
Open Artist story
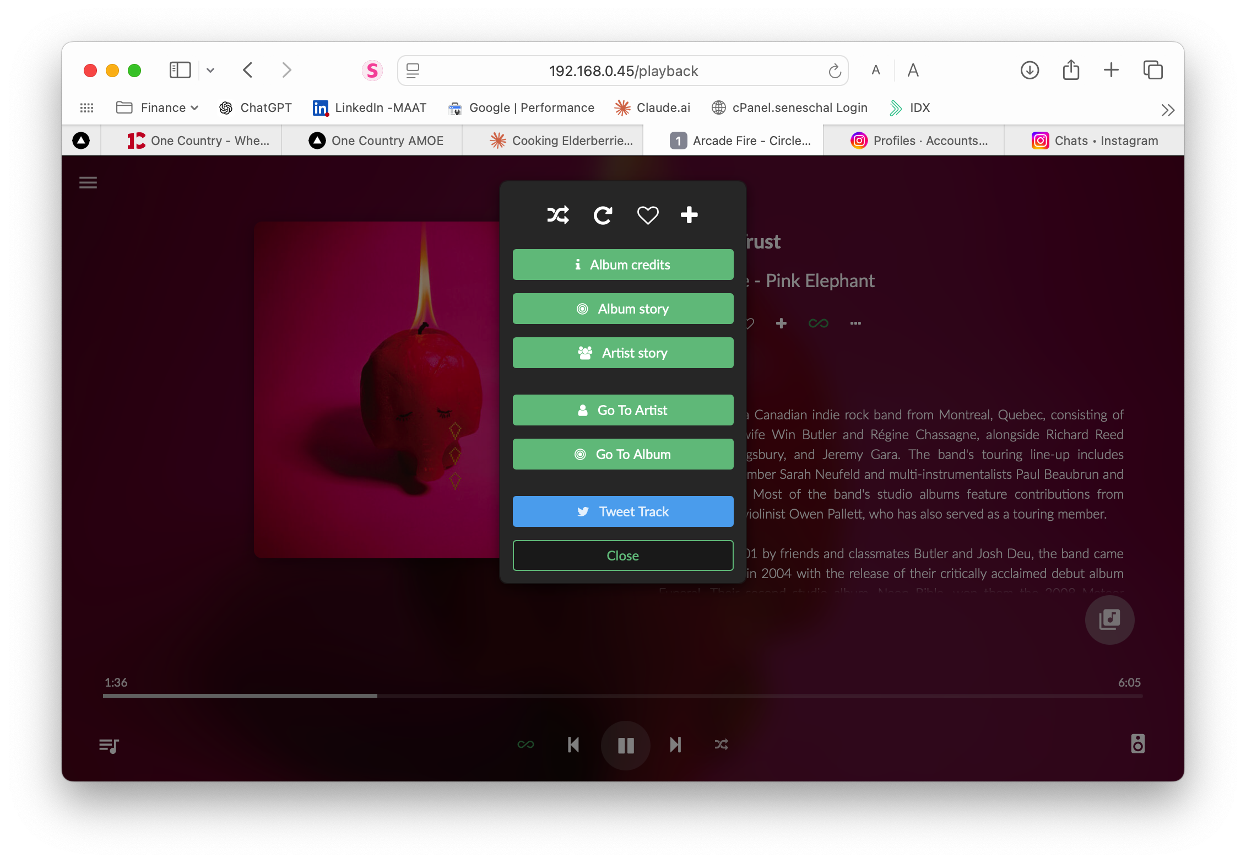[623, 353]
